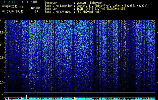Click the 2044 time marker
Image resolution: width=158 pixels, height=100 pixels.
62,21
